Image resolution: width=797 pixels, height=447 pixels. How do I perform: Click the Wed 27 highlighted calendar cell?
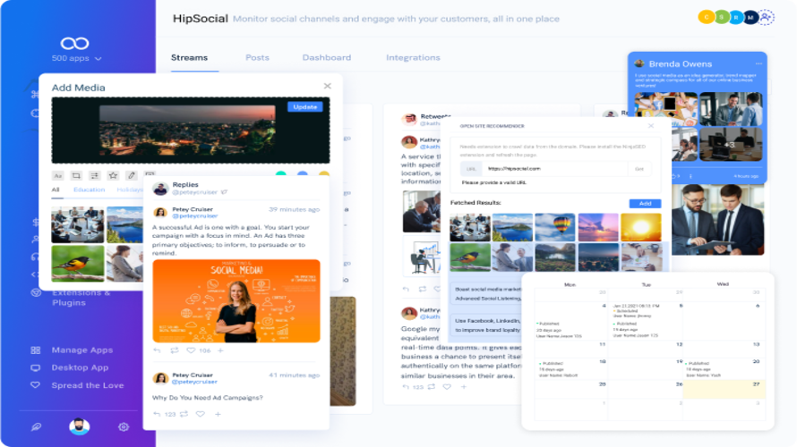coord(724,389)
